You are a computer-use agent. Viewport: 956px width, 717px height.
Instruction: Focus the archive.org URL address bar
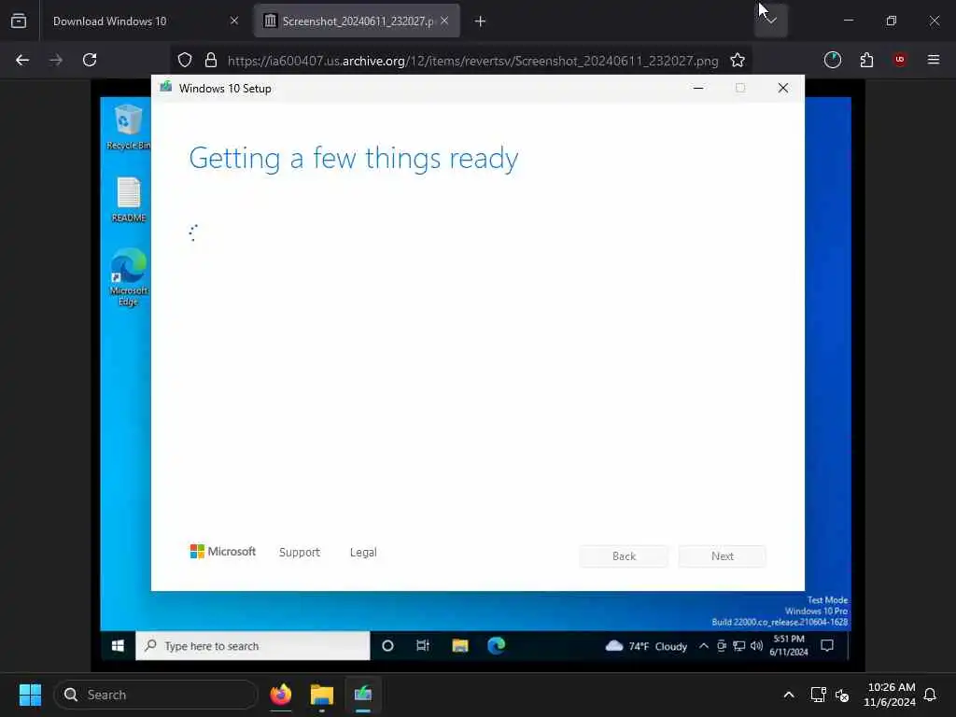click(472, 61)
